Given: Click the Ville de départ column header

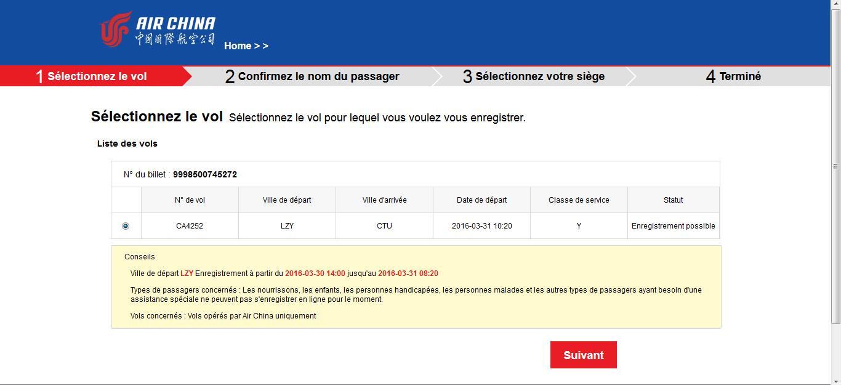Looking at the screenshot, I should click(287, 200).
